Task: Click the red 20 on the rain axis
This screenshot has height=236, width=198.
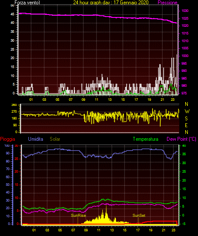Action: click(17, 172)
